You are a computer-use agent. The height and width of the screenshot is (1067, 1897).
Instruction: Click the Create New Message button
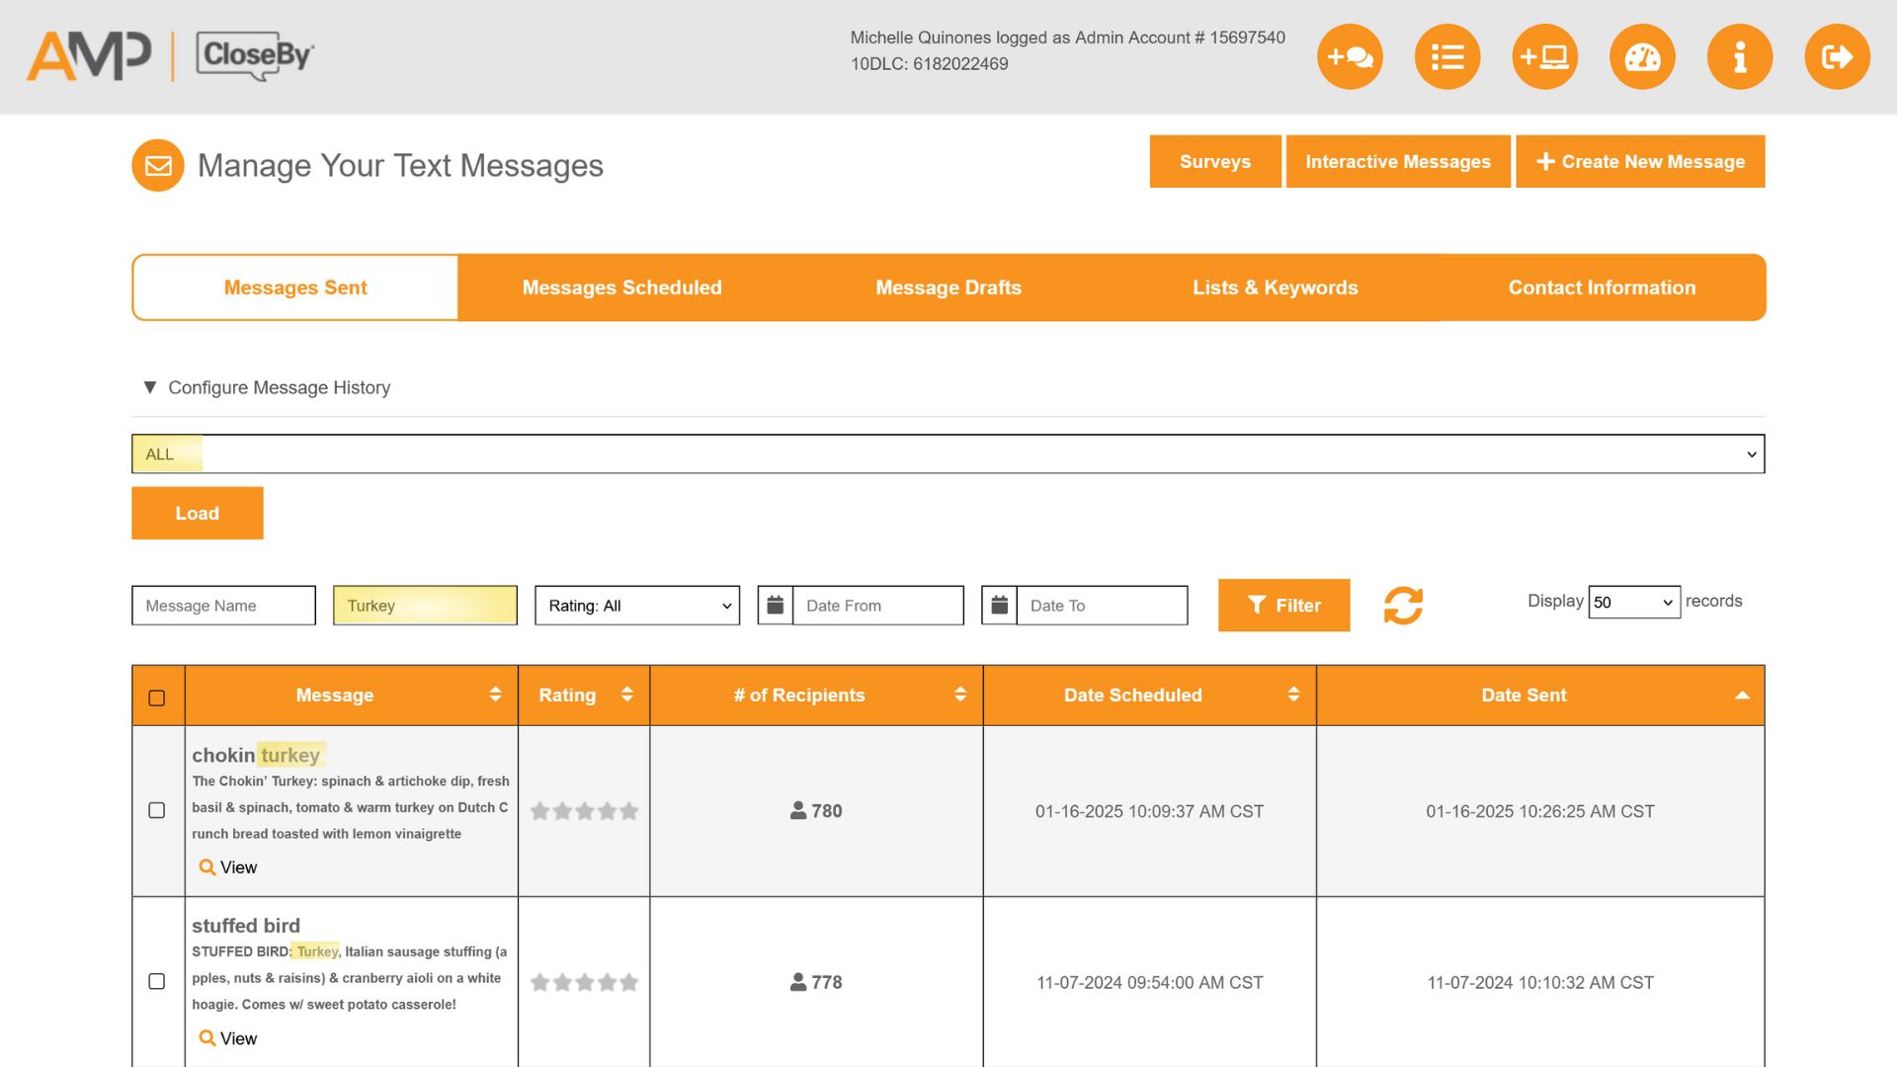click(1640, 162)
